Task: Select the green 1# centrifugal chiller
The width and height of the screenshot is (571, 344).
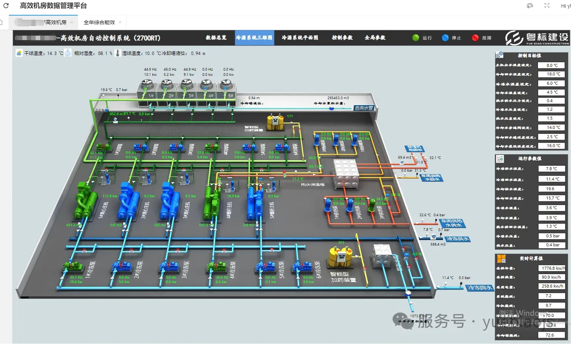Action: click(85, 201)
